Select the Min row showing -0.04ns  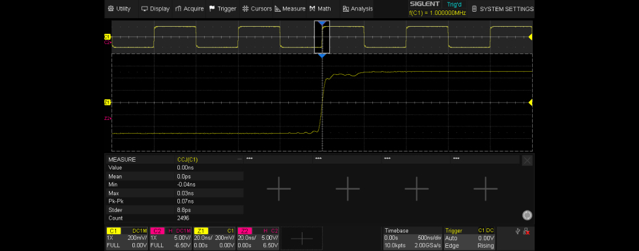coord(175,184)
